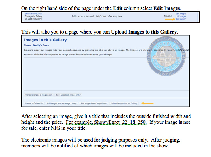Screen dimensions: 211x157
Task: Open the Show: Nelly's Java link
Action: [33, 14]
